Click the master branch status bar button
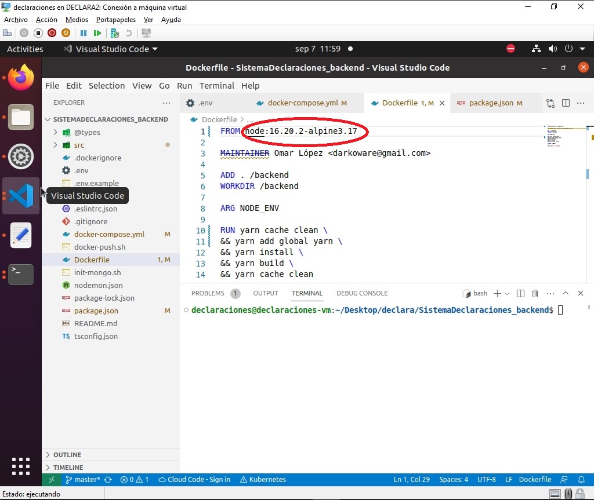594x500 pixels. point(82,480)
